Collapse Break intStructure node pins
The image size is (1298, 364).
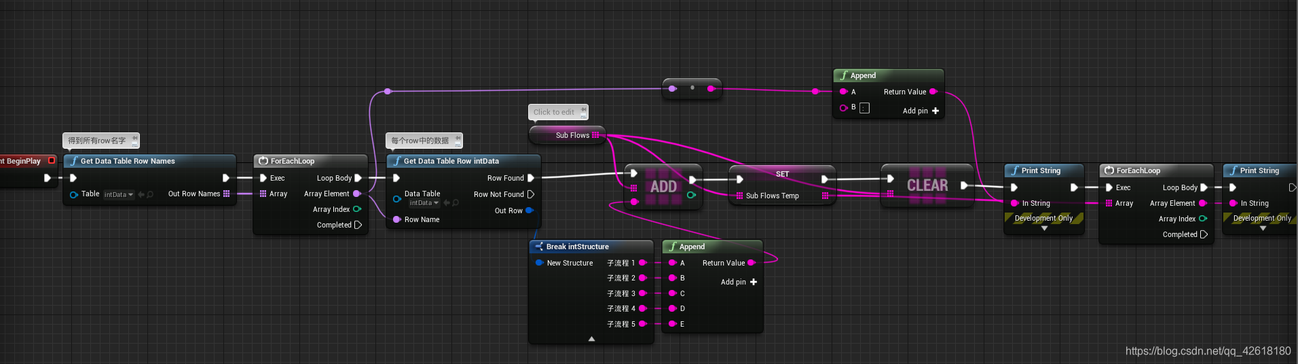pos(591,338)
